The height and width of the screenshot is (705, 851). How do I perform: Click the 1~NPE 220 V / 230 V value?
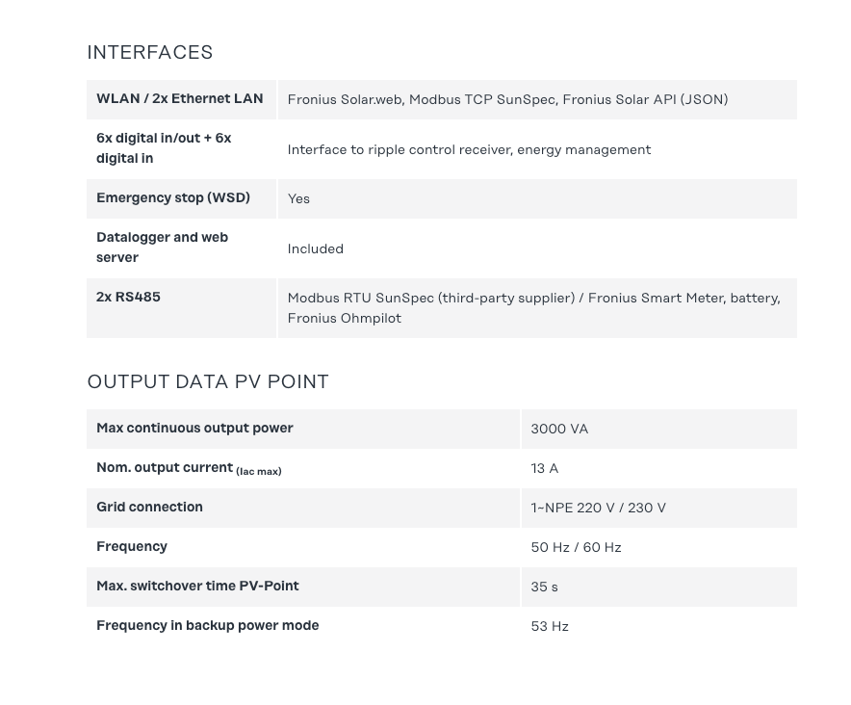[x=598, y=509]
